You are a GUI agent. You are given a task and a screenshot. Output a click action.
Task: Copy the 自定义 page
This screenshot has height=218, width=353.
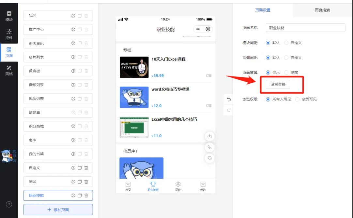[80, 168]
